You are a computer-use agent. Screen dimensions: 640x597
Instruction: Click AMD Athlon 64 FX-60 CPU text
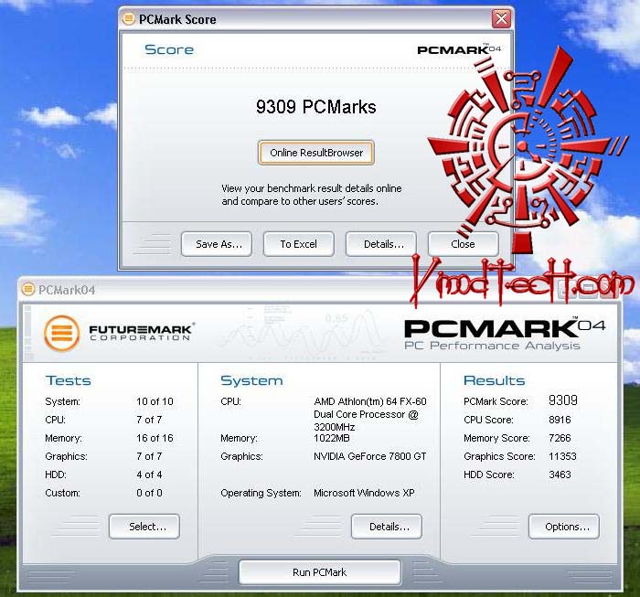[x=369, y=414]
